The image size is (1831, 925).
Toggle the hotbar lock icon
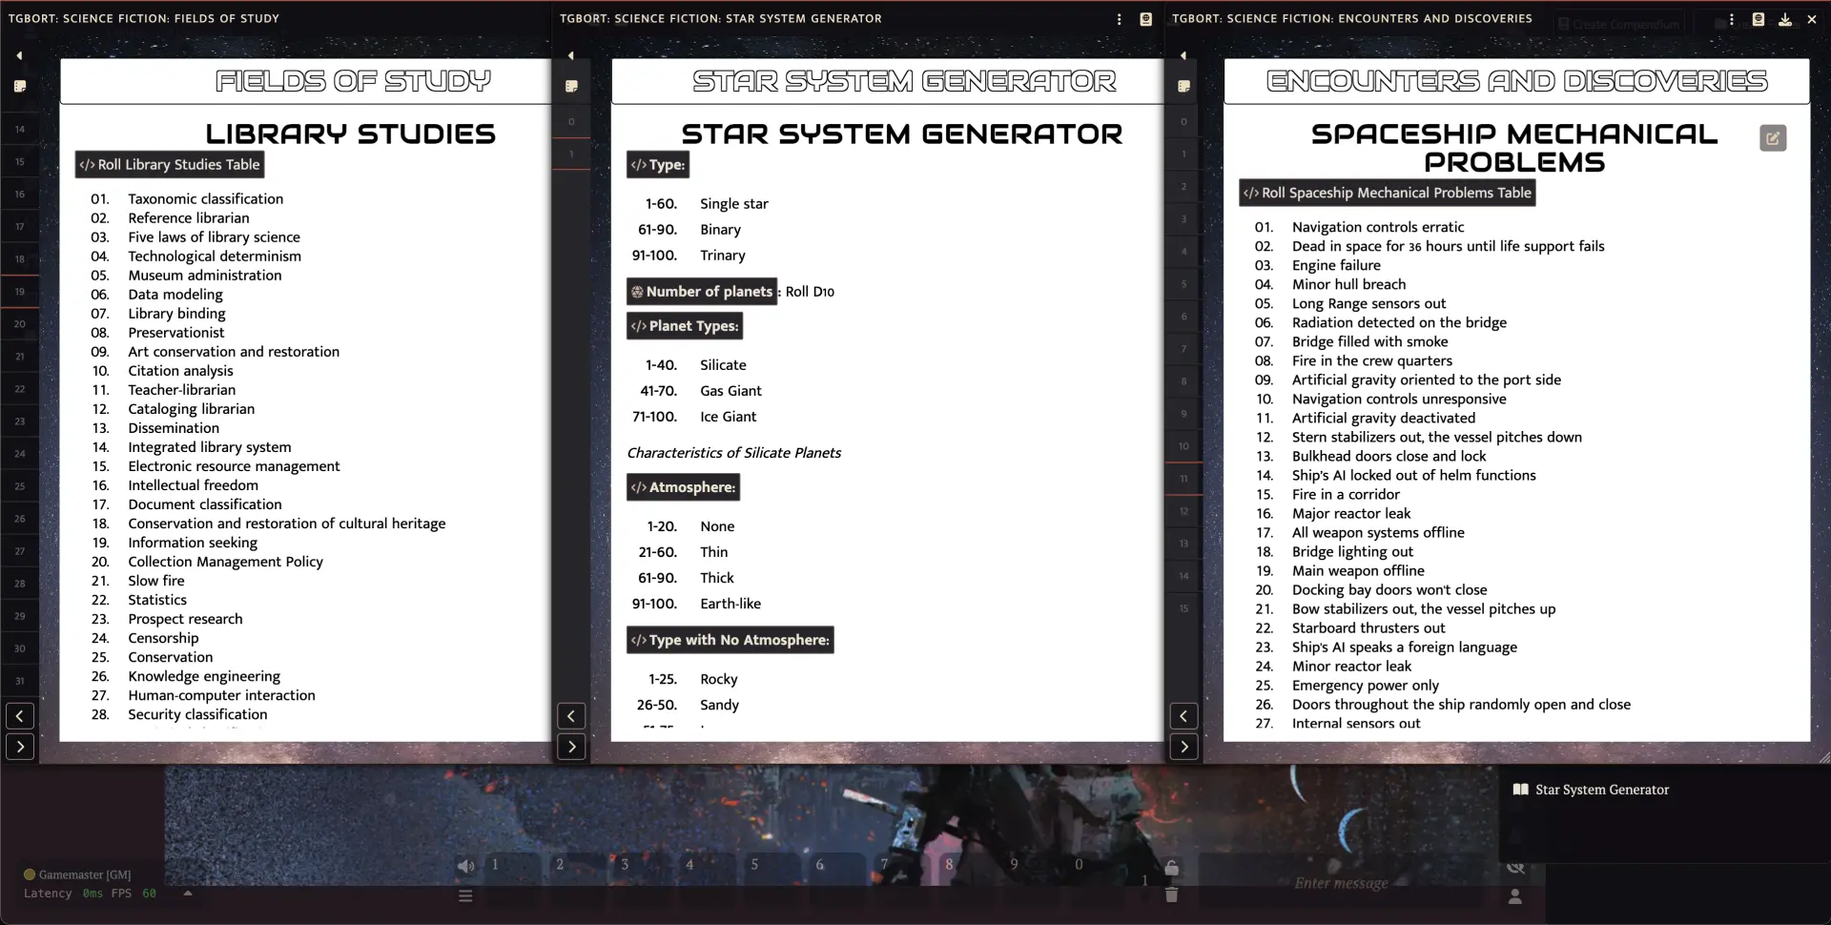(1171, 868)
